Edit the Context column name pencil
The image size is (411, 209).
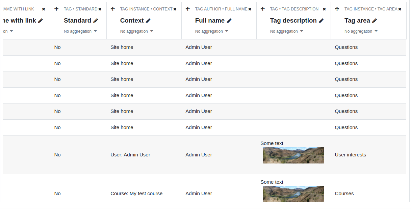pos(148,21)
